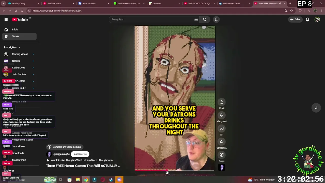This screenshot has height=183, width=325.
Task: Open linked video Your Intrusive Thoughts
Action: 80,160
